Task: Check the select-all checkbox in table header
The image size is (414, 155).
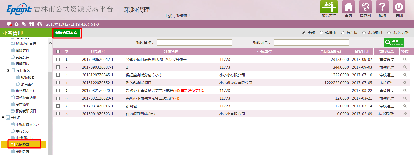Action: [58, 52]
